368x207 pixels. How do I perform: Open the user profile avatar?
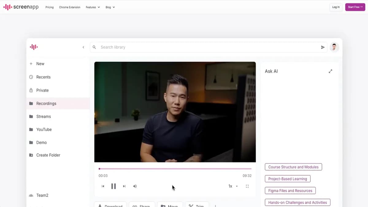tap(334, 47)
